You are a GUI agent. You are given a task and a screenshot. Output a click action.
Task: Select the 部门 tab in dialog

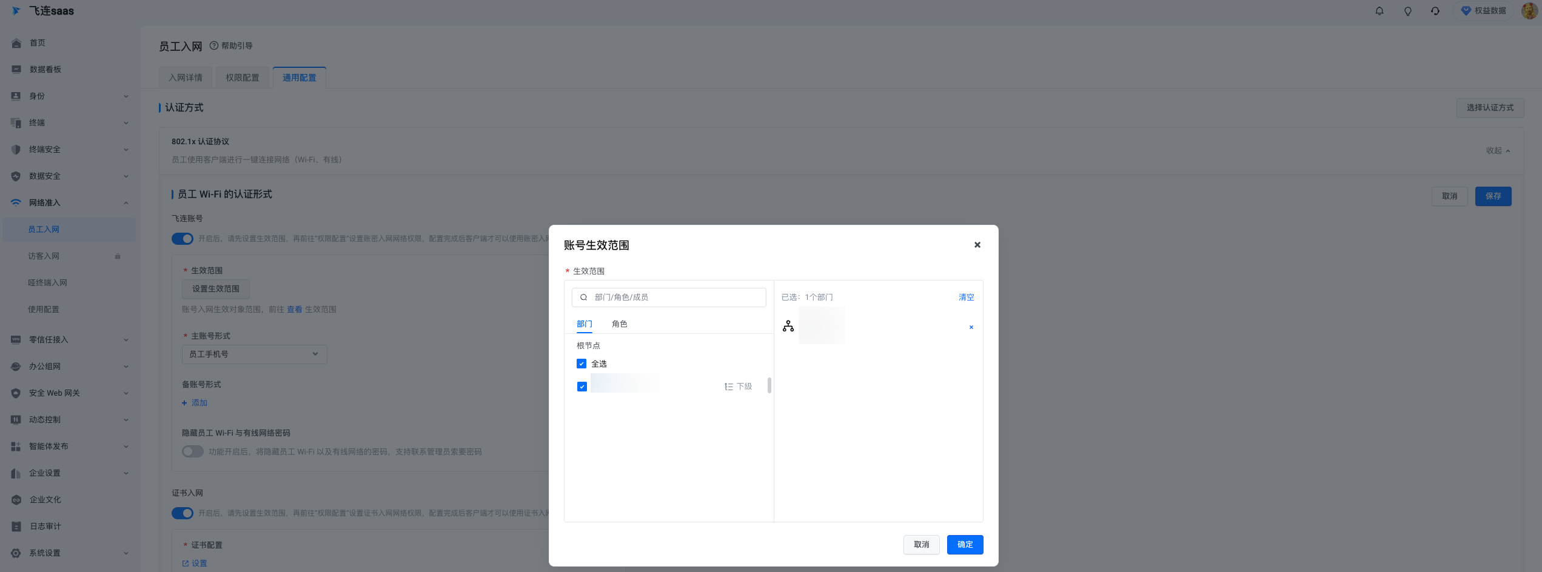(585, 324)
